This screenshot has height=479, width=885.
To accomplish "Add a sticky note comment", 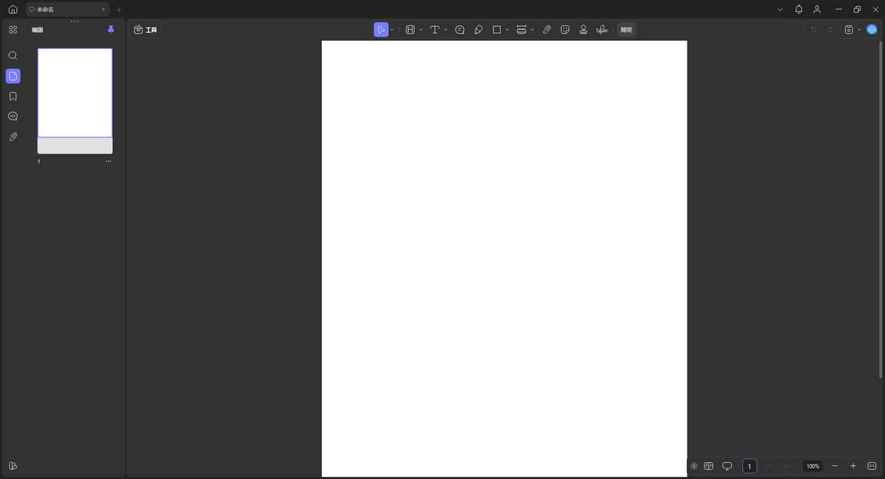I will click(x=459, y=30).
